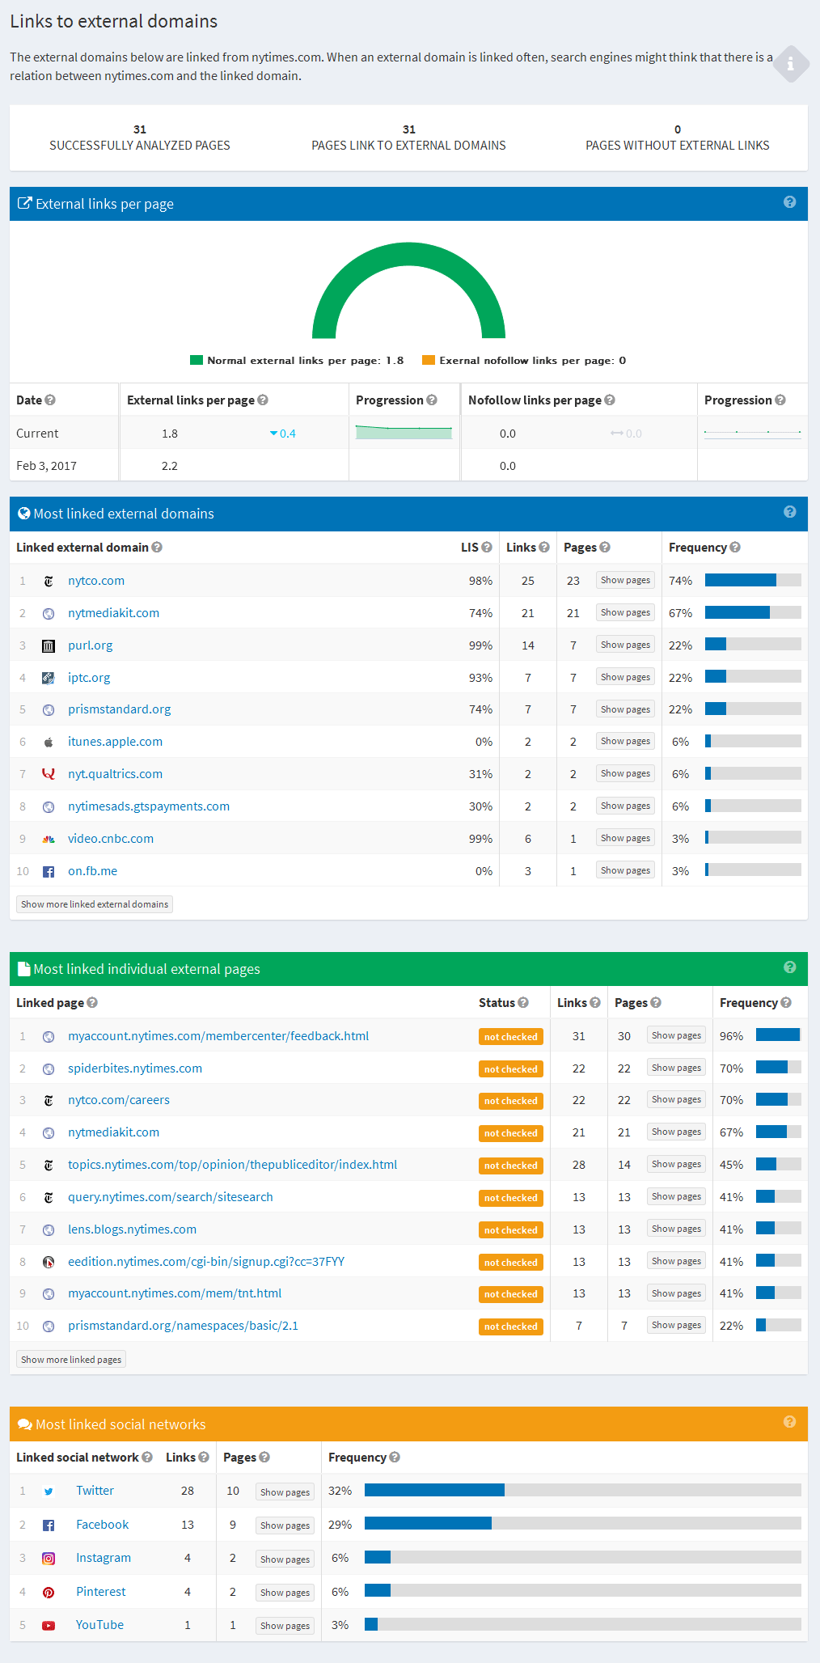Click the nytco.com 74% frequency bar

pyautogui.click(x=753, y=580)
